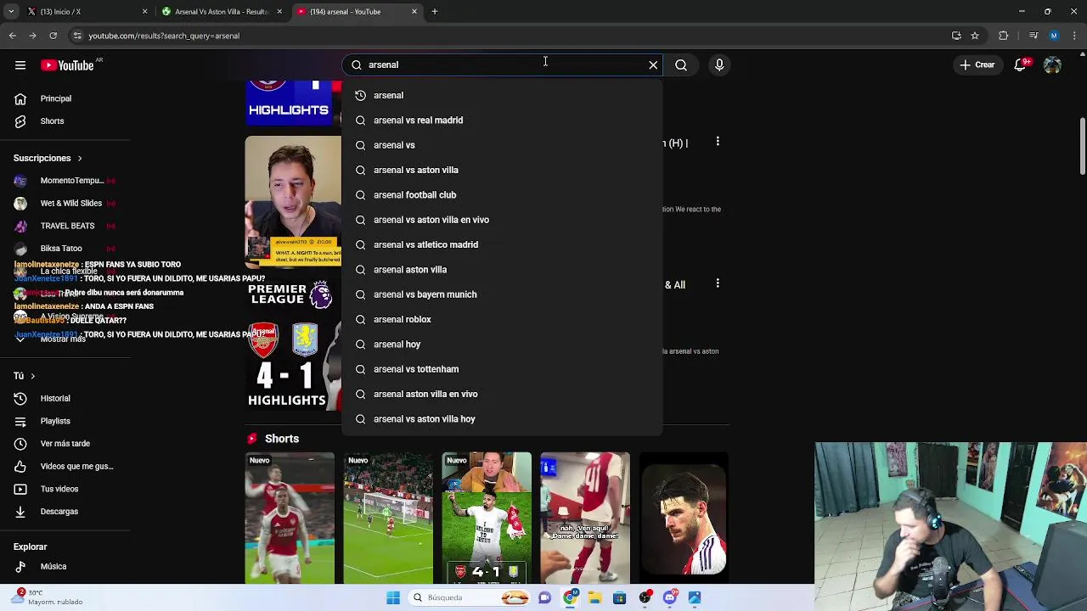1087x611 pixels.
Task: Select suggestion 'arsenal' from history
Action: [x=502, y=95]
